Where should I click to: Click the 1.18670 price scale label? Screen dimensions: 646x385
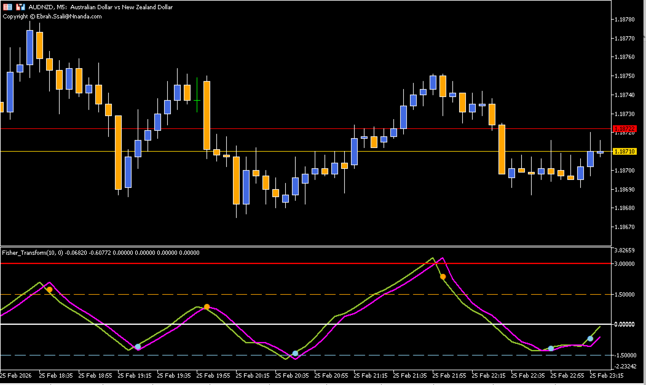[624, 227]
